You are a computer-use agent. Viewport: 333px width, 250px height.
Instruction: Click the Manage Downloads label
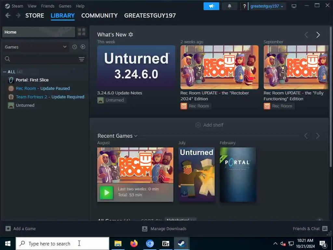point(168,229)
